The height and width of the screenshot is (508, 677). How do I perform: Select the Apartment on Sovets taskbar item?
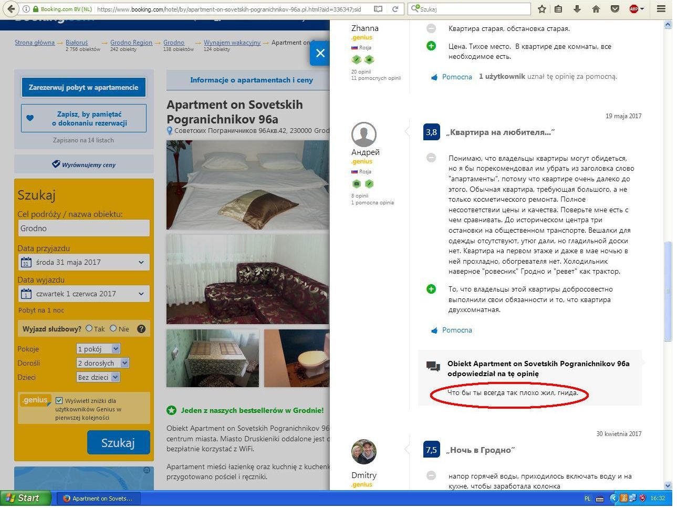[x=98, y=498]
